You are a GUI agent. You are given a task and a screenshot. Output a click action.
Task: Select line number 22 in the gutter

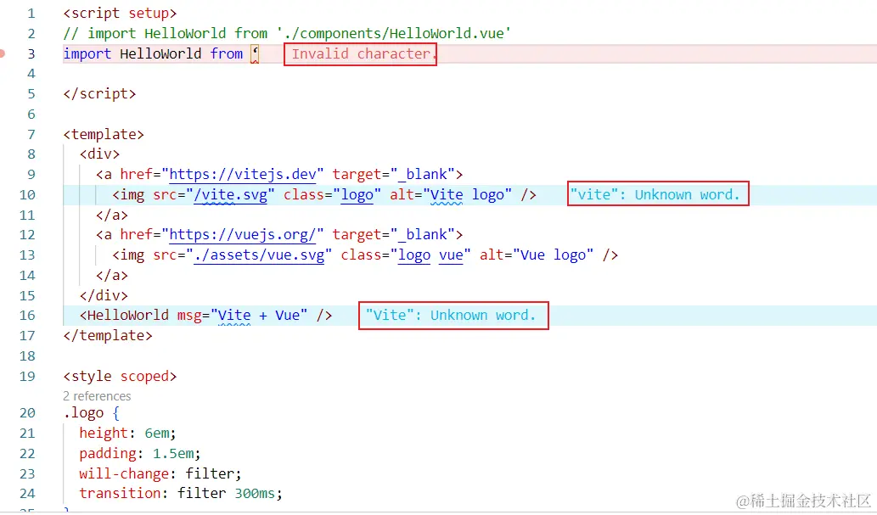pyautogui.click(x=27, y=454)
